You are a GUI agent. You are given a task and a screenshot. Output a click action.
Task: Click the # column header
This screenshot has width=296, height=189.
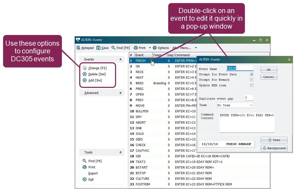132,55
